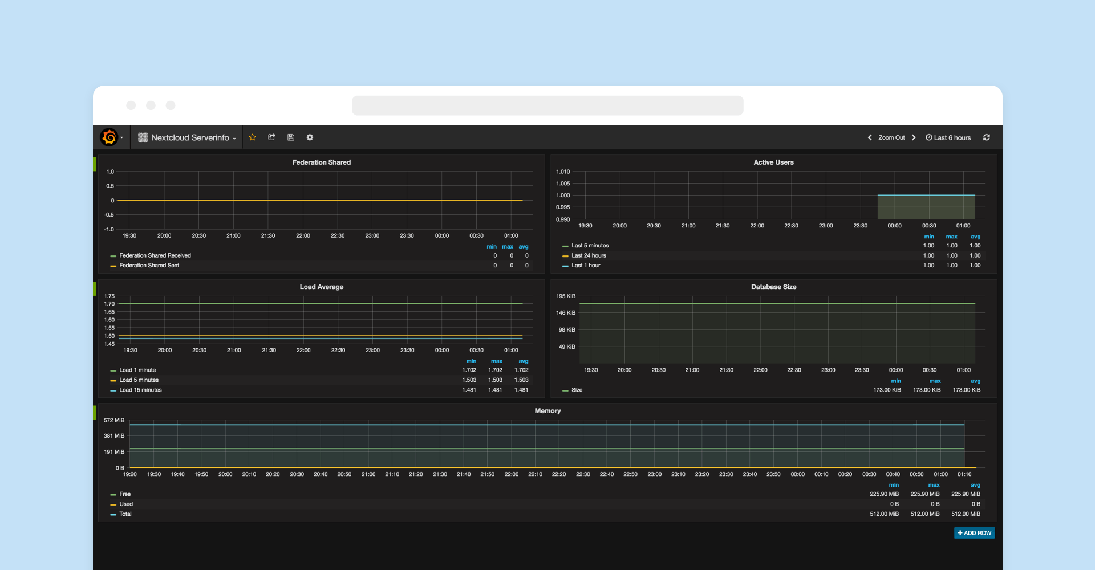
Task: Refresh the dashboard with the refresh icon
Action: [x=986, y=137]
